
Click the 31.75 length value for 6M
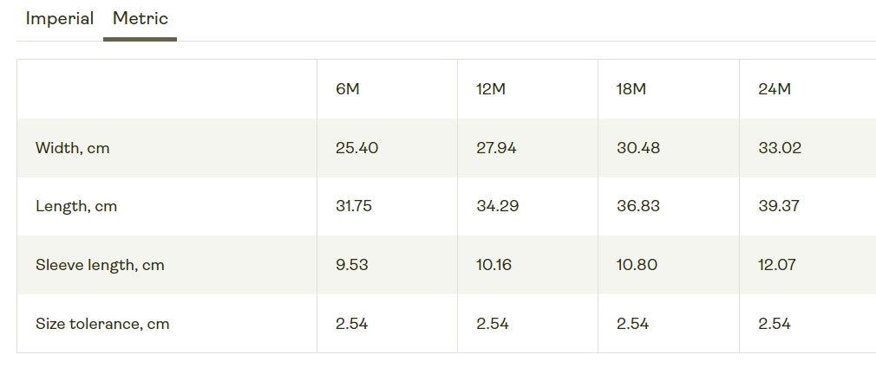tap(354, 206)
